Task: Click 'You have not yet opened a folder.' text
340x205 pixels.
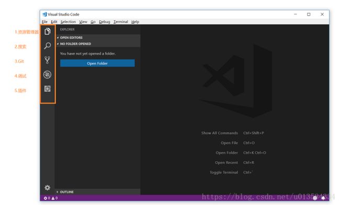Action: tap(87, 53)
